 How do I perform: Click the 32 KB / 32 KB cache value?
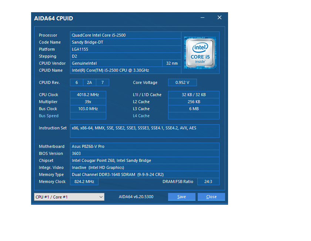[194, 95]
